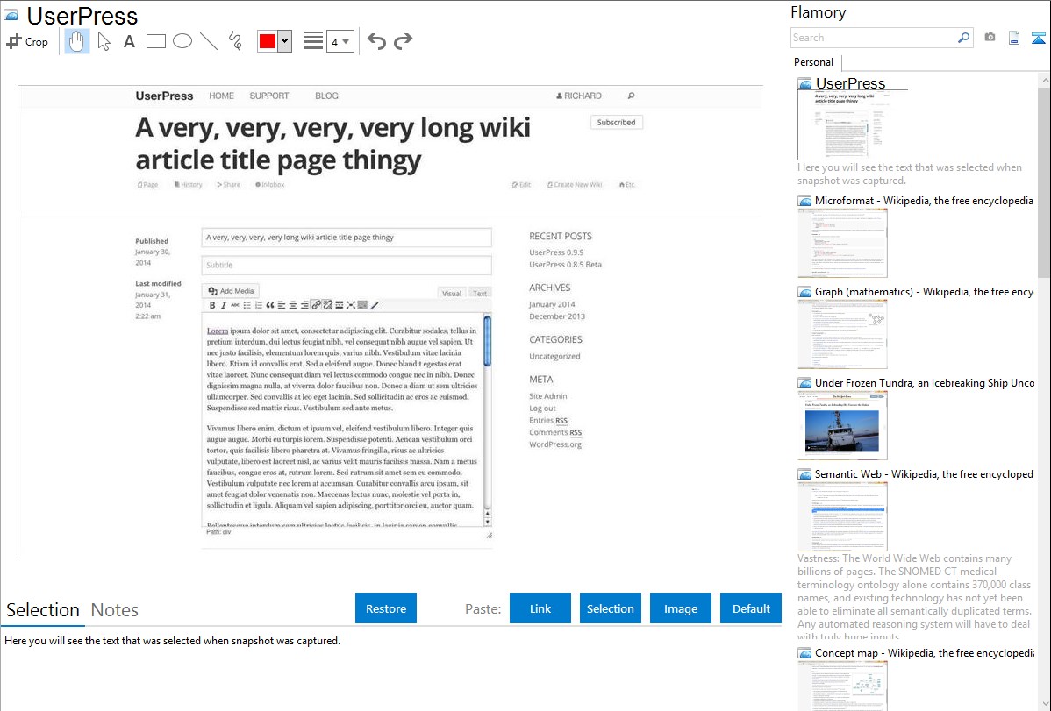Click the Semantic Web snapshot description text
This screenshot has width=1051, height=711.
coord(914,597)
